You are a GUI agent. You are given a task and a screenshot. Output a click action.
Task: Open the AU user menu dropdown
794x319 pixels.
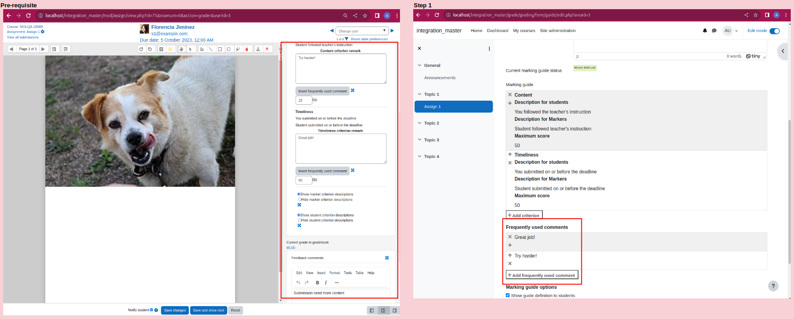pos(731,31)
